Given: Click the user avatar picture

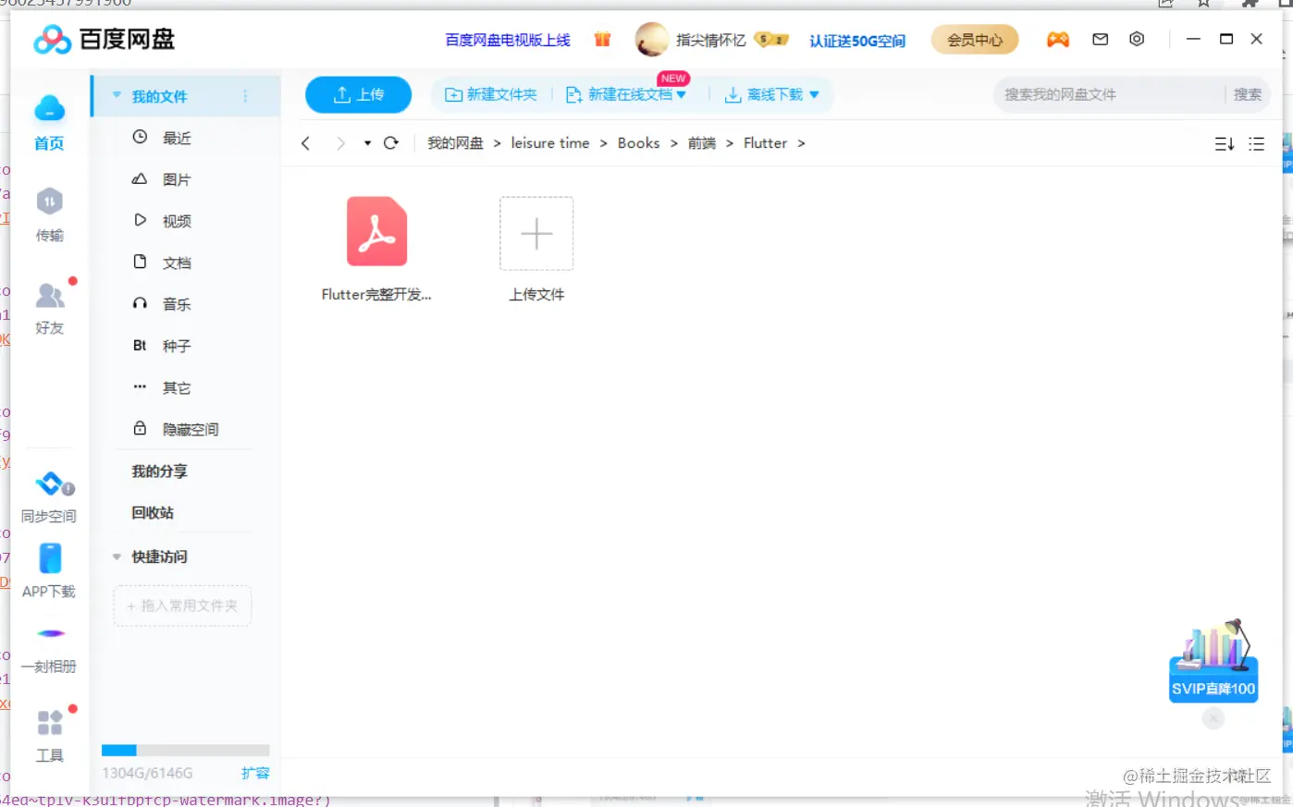Looking at the screenshot, I should [x=652, y=40].
